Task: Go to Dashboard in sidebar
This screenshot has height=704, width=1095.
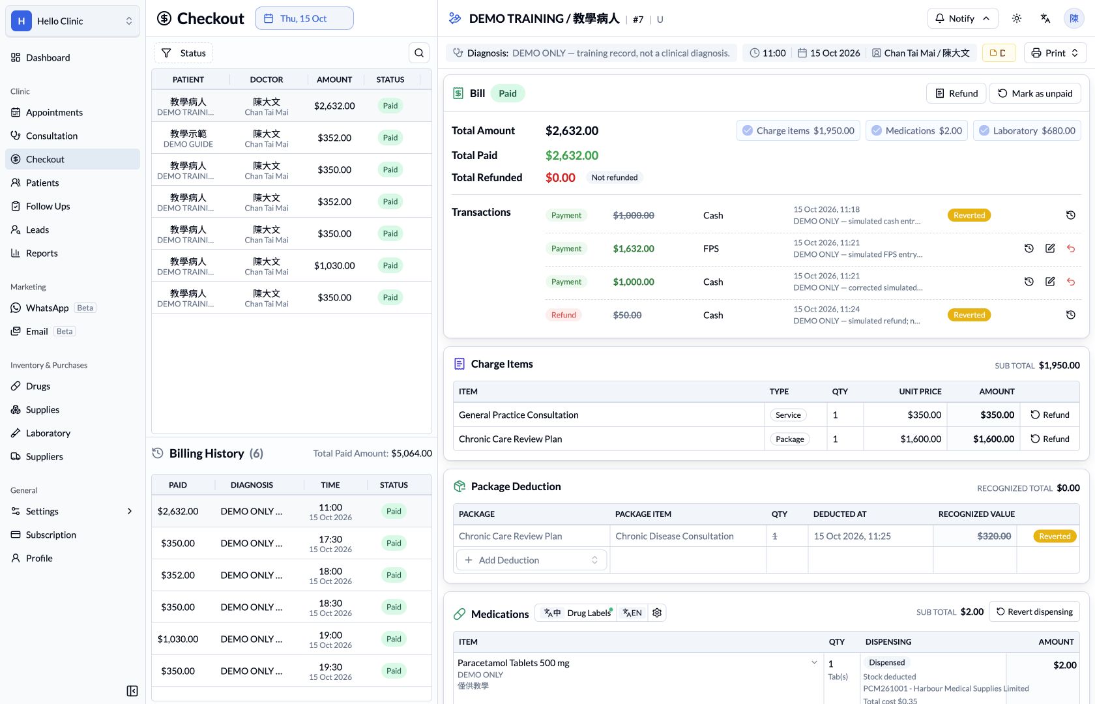Action: pyautogui.click(x=72, y=57)
